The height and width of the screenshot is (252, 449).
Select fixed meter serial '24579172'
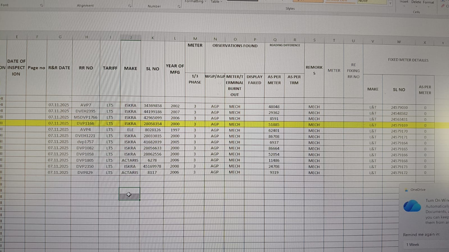[399, 173]
